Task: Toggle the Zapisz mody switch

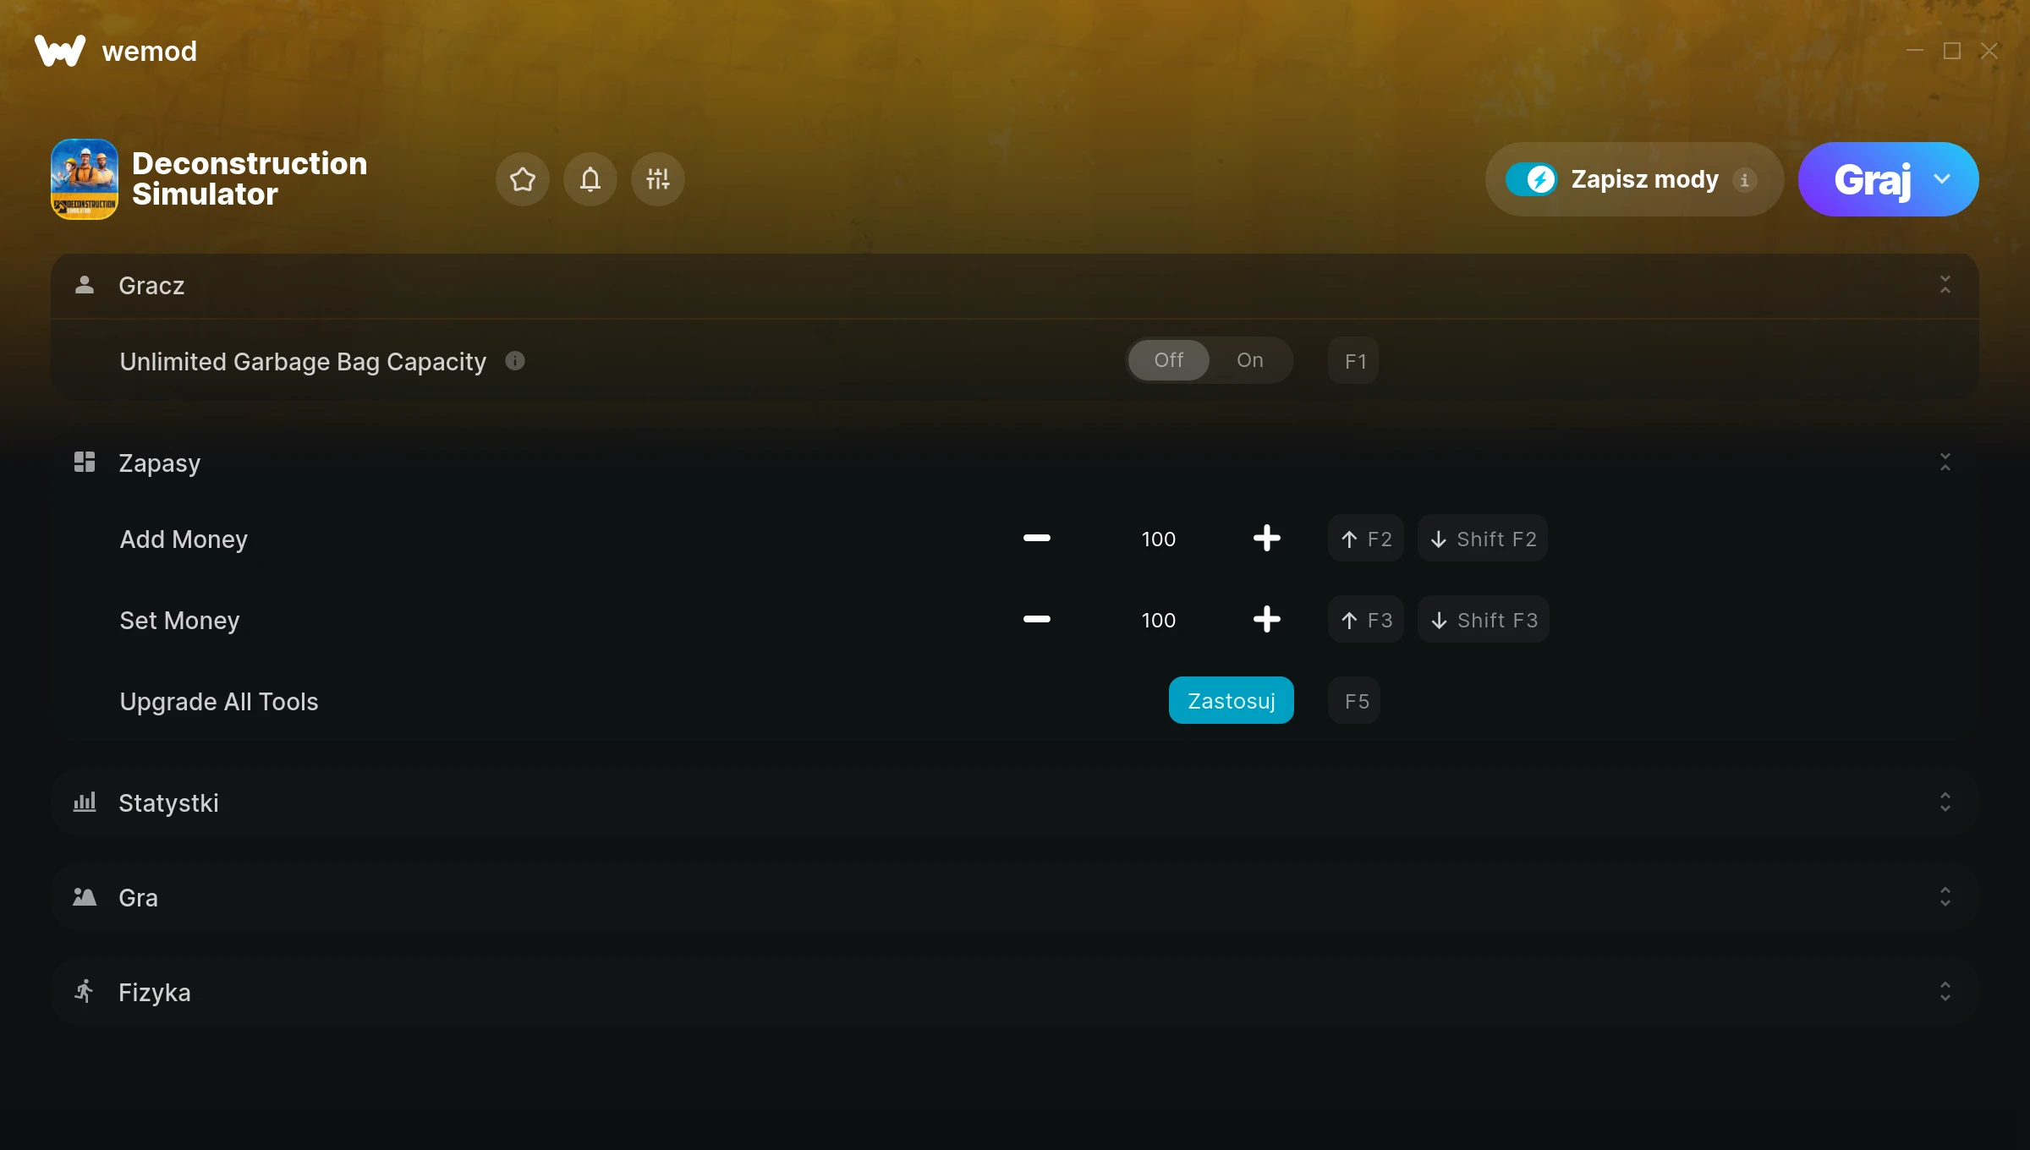Action: [1531, 179]
